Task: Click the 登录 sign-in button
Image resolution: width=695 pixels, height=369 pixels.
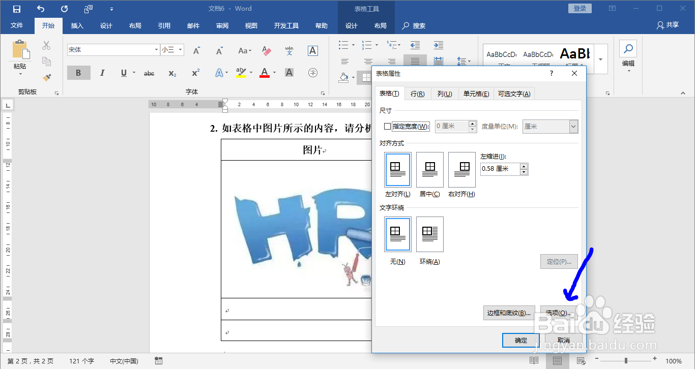Action: [x=580, y=8]
